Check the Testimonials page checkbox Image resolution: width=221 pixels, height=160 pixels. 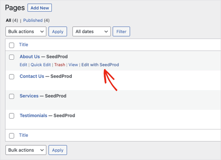pyautogui.click(x=12, y=116)
